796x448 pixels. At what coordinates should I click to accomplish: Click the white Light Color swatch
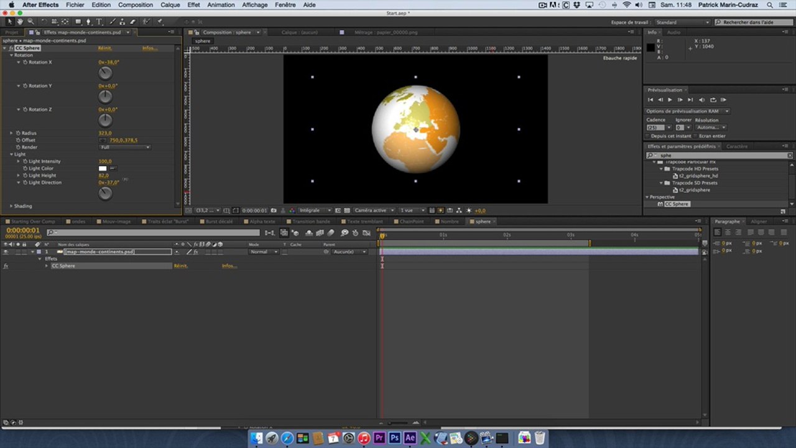103,169
